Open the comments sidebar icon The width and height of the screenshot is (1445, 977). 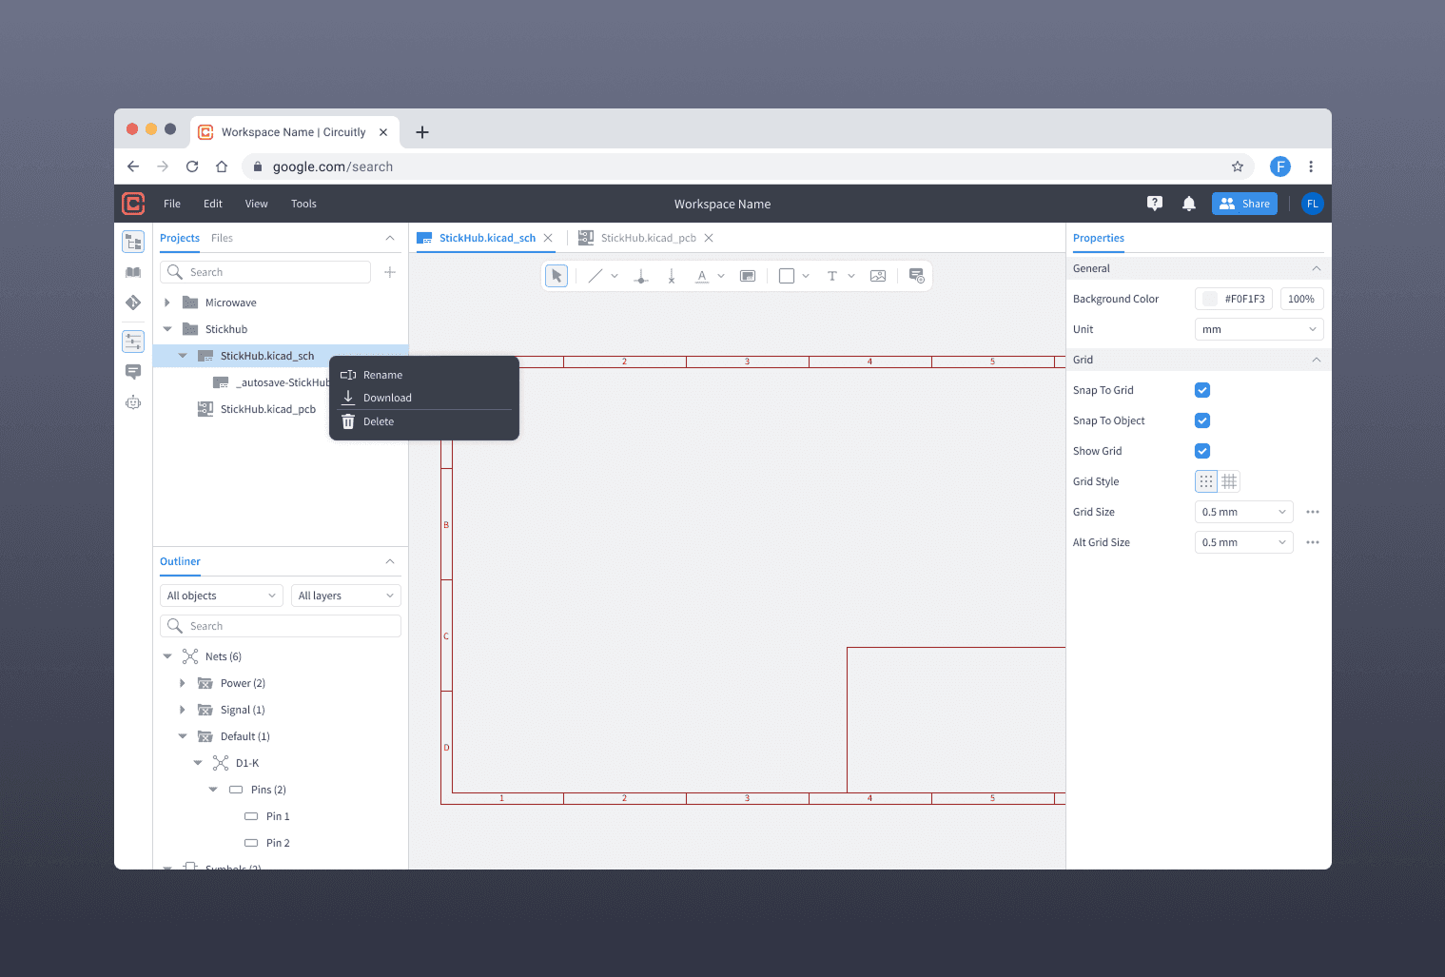[133, 371]
